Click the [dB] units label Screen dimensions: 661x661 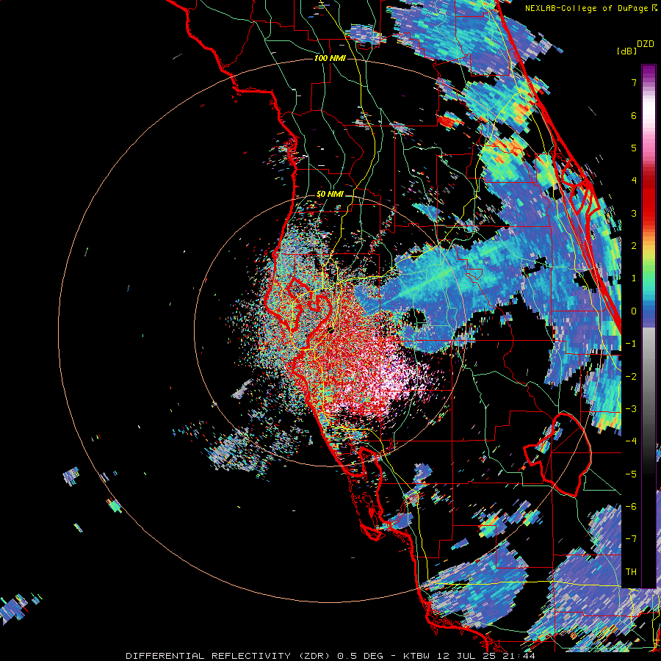[626, 51]
